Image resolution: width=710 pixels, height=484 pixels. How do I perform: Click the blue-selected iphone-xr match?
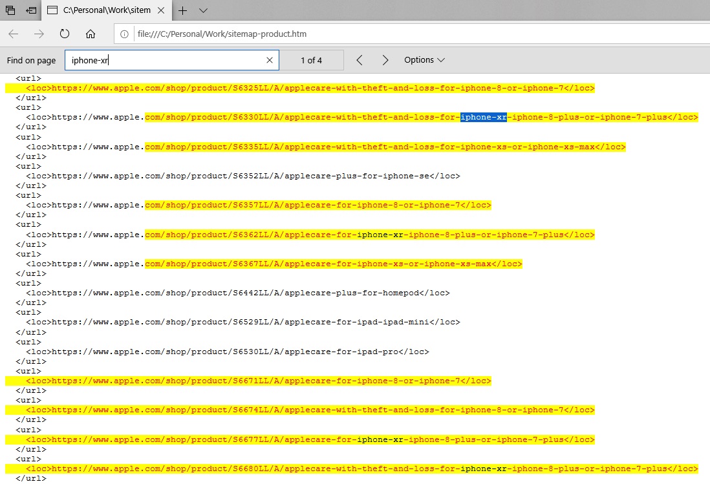[483, 118]
